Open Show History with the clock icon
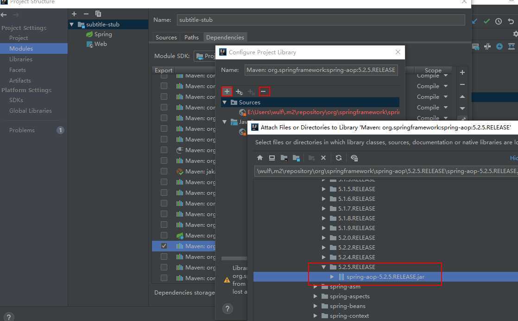This screenshot has width=518, height=321. [x=499, y=21]
